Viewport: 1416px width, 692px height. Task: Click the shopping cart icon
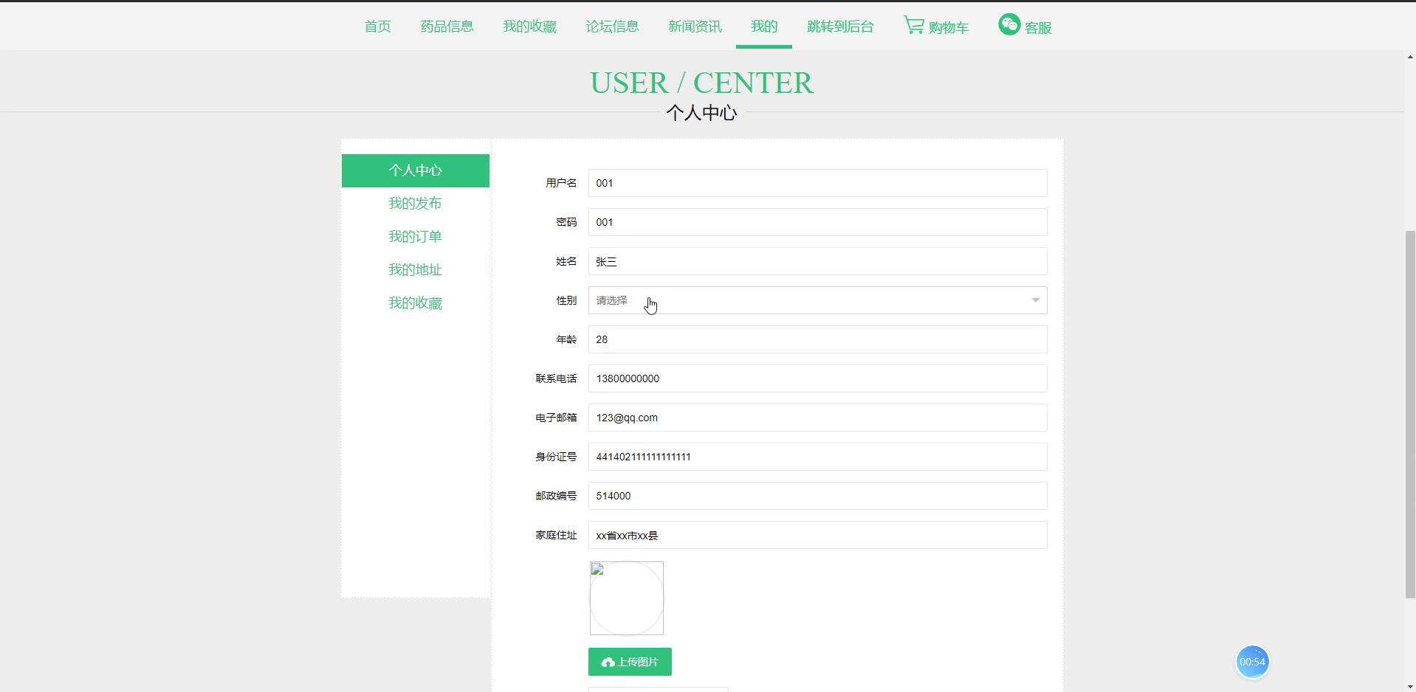(x=914, y=25)
